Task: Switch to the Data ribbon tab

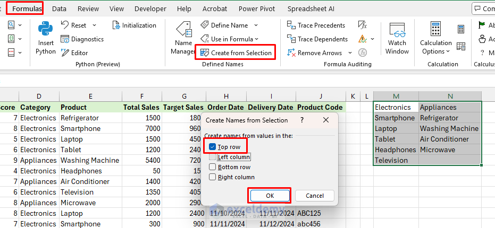Action: 60,8
